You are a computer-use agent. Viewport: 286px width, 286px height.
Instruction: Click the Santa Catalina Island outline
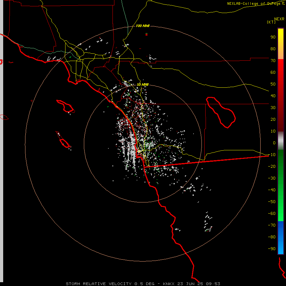pyautogui.click(x=65, y=106)
